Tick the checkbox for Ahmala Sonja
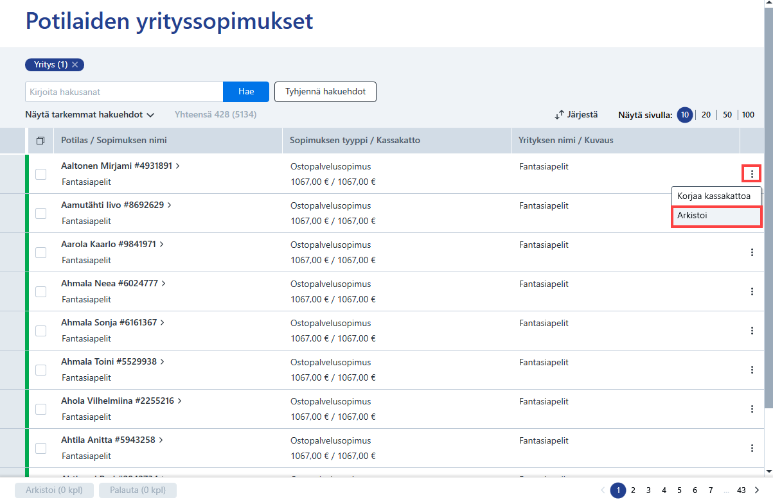This screenshot has height=502, width=773. (x=40, y=331)
